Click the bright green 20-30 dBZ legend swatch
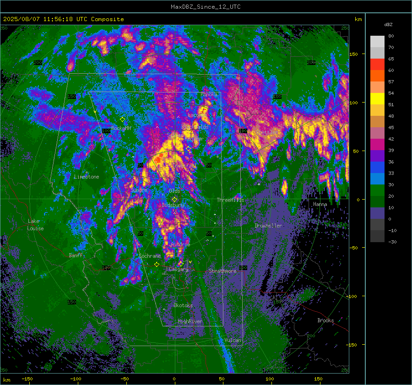Image resolution: width=412 pixels, height=385 pixels. [x=377, y=190]
